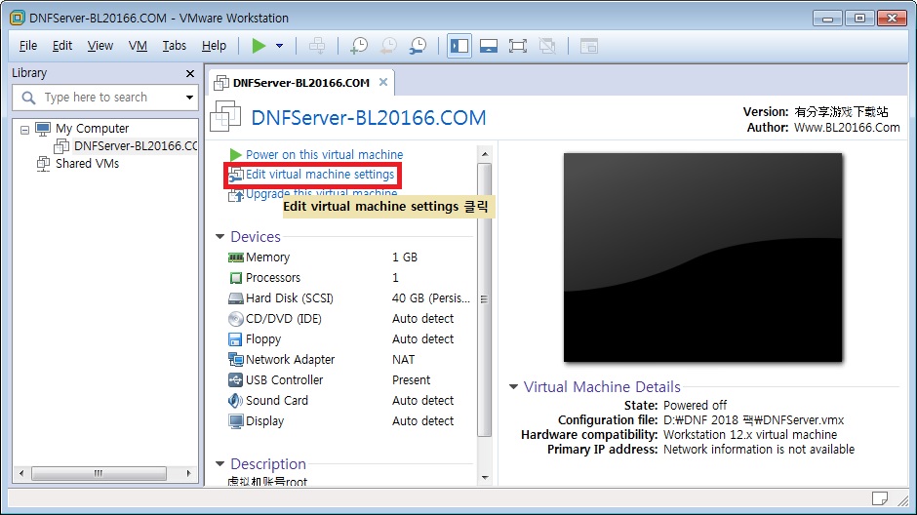Click the Library horizontal scrollbar thumb

(99, 473)
